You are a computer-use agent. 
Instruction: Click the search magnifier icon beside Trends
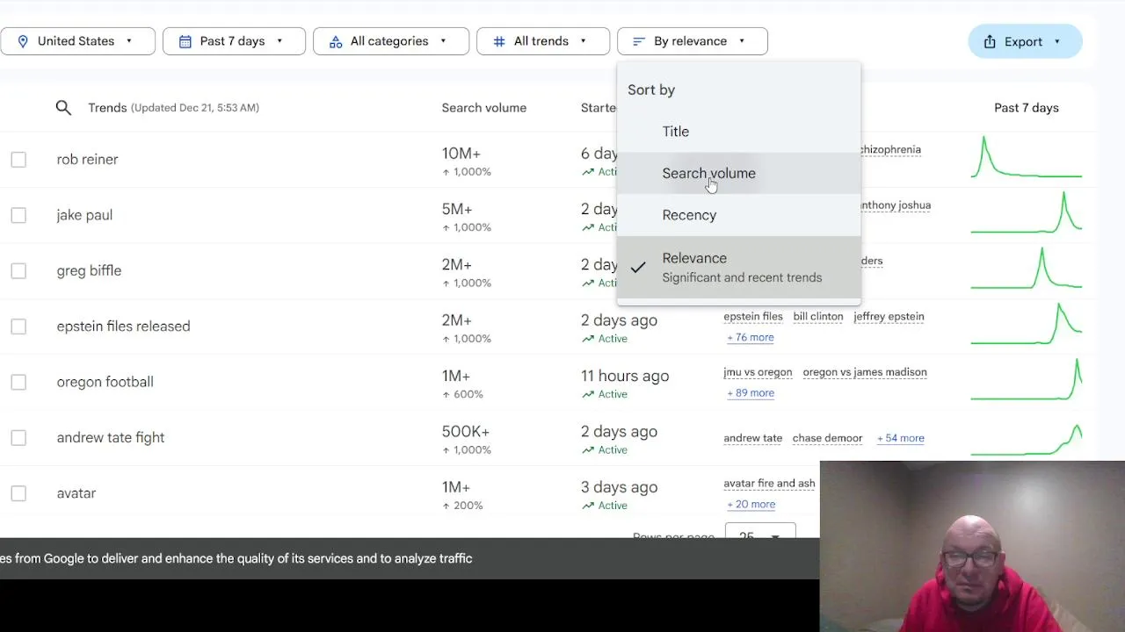[63, 108]
